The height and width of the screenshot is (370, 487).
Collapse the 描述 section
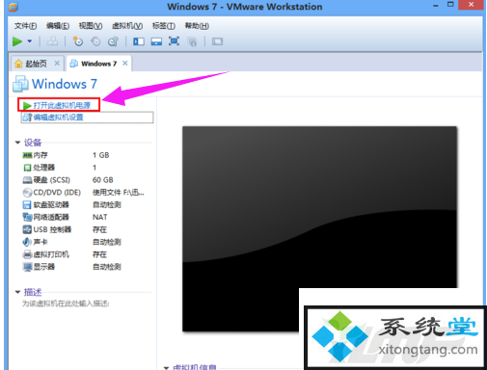pyautogui.click(x=17, y=292)
